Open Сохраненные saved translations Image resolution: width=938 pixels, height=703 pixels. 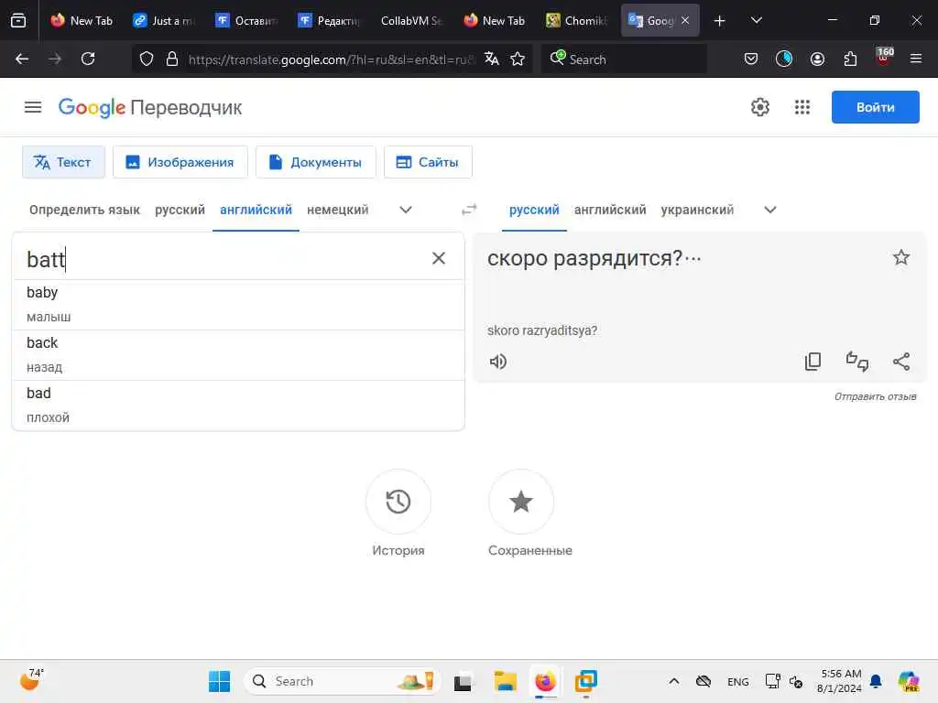[x=521, y=502]
